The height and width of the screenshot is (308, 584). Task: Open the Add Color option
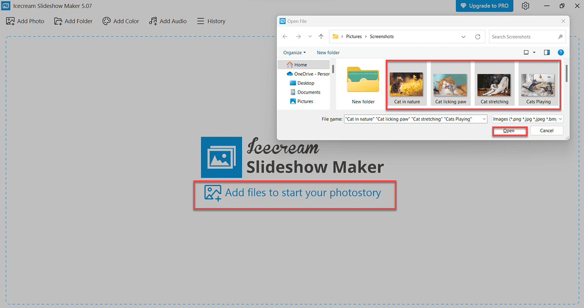(121, 21)
